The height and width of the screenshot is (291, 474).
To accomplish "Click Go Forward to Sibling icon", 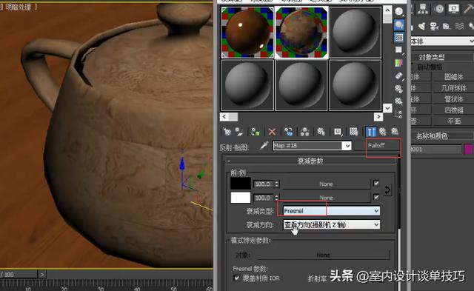I will pyautogui.click(x=395, y=132).
